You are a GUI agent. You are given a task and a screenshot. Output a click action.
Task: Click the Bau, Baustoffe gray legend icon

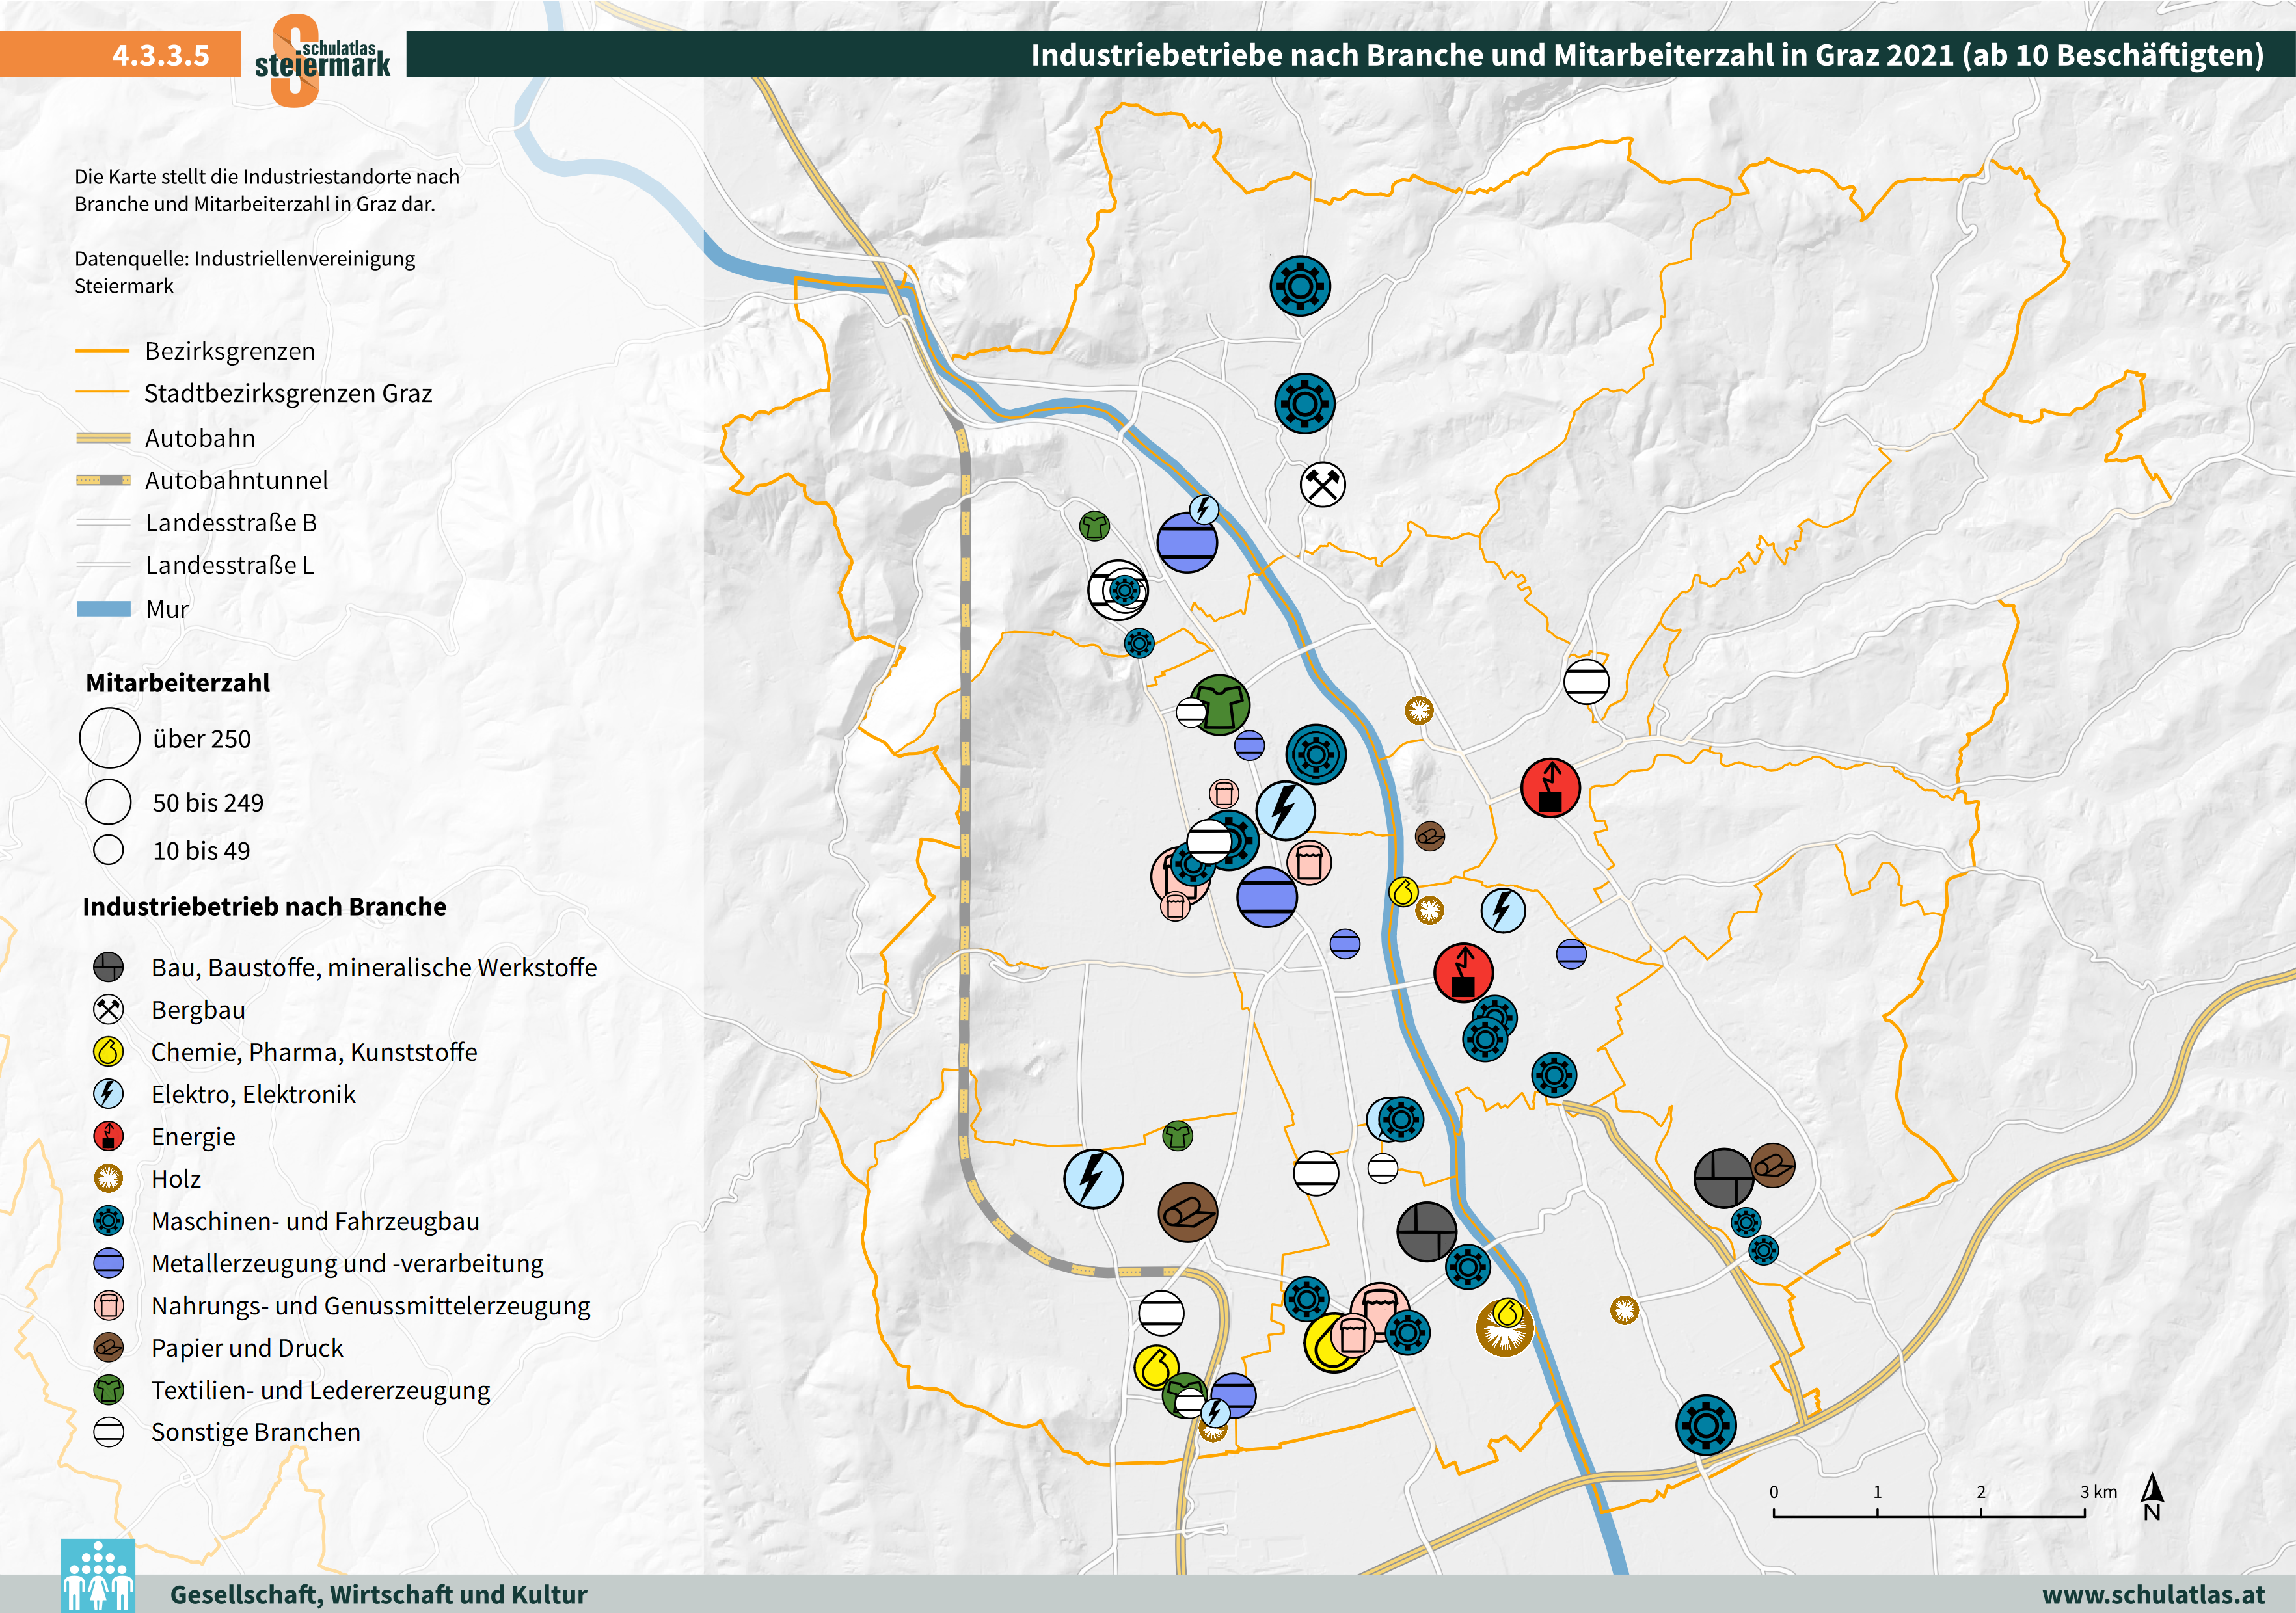click(x=108, y=967)
